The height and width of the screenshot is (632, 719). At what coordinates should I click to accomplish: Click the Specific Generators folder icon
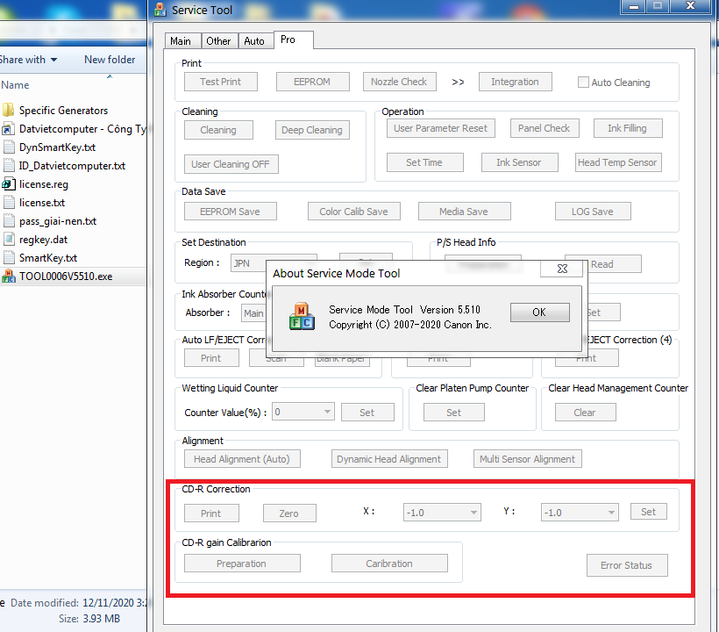9,110
